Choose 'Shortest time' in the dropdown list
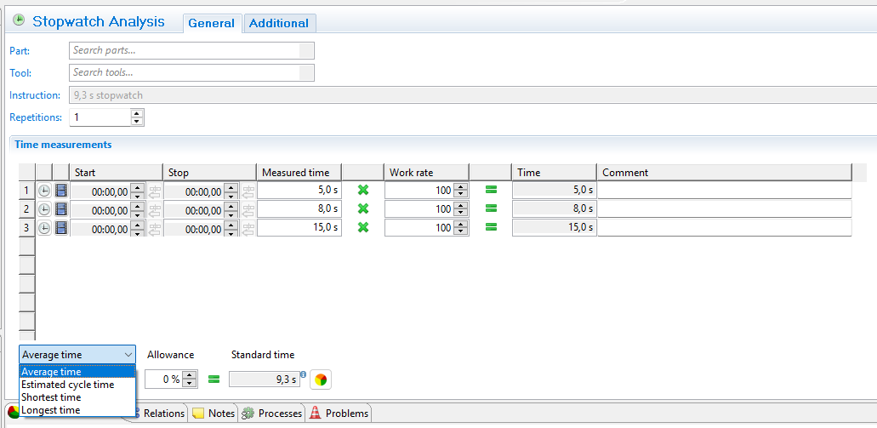The height and width of the screenshot is (428, 877). (52, 397)
